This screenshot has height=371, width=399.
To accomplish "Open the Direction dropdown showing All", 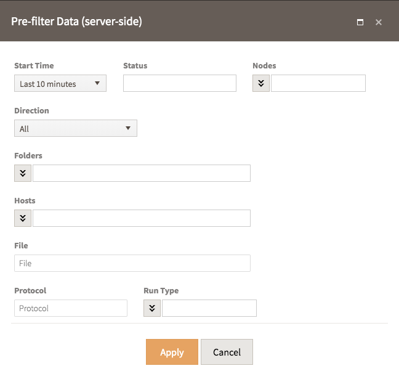I will [76, 128].
